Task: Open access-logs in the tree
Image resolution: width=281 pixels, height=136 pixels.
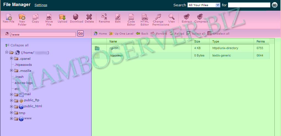Action: click(x=24, y=83)
